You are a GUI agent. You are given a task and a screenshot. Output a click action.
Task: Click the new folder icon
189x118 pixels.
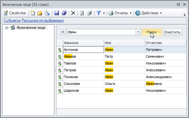40,13
